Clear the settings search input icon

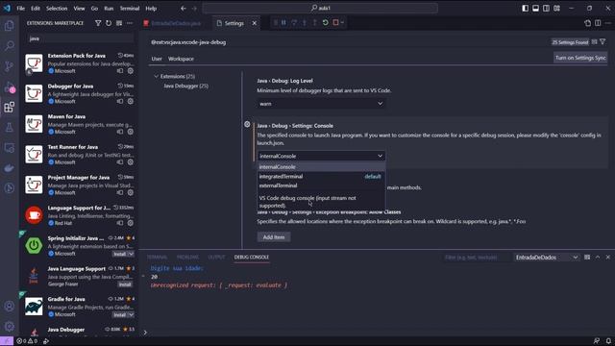click(595, 41)
